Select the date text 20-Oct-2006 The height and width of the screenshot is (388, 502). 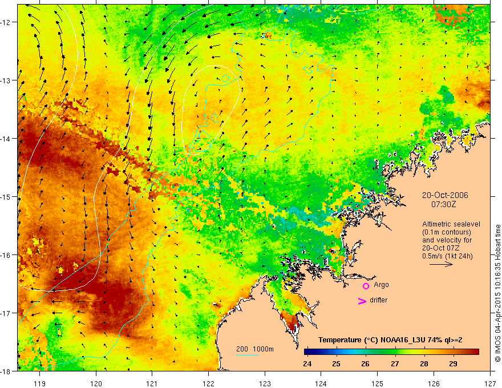point(445,195)
